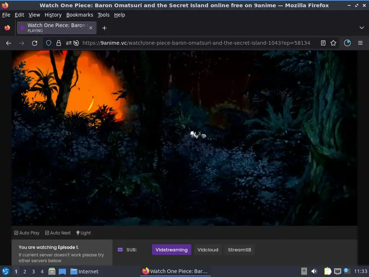Open the Firefox hamburger menu
This screenshot has width=369, height=277.
pyautogui.click(x=360, y=43)
